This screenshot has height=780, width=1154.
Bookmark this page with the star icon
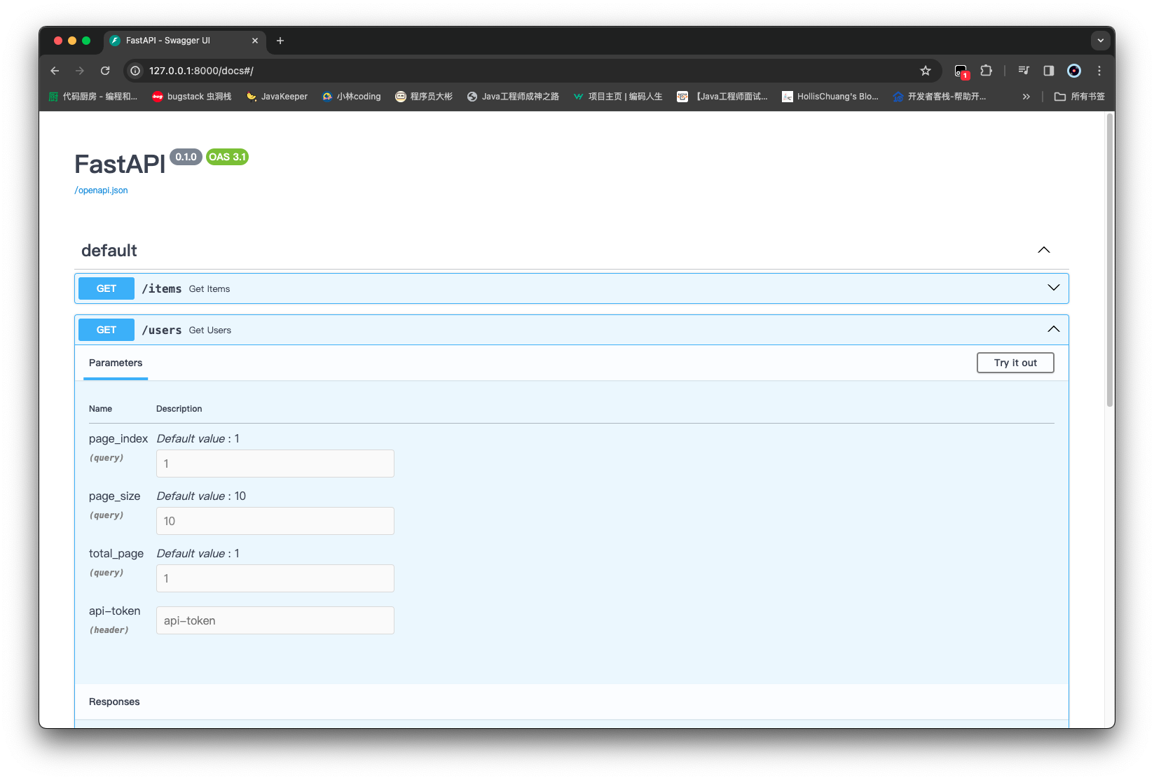926,71
